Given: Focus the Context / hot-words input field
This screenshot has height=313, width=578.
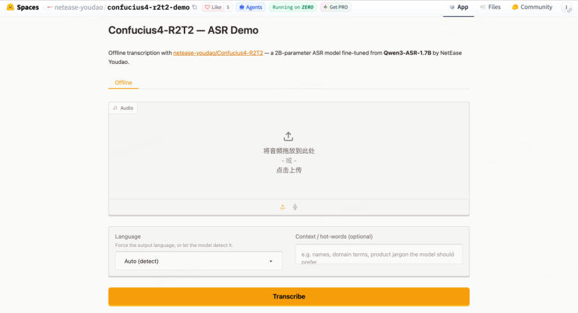Looking at the screenshot, I should coord(379,254).
